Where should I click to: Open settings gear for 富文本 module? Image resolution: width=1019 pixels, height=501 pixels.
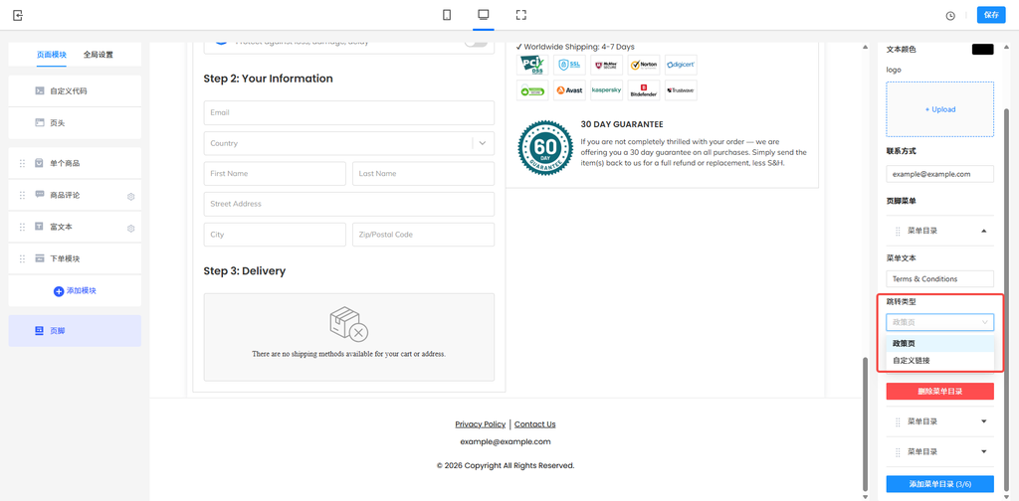pyautogui.click(x=130, y=229)
